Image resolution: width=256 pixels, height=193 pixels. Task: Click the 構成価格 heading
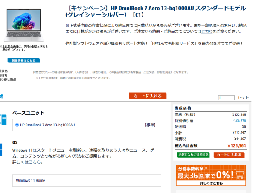183,108
